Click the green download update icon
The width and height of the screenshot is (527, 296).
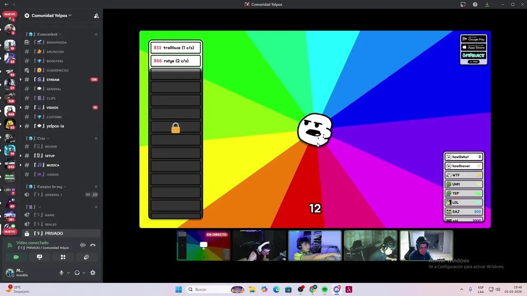(x=487, y=5)
